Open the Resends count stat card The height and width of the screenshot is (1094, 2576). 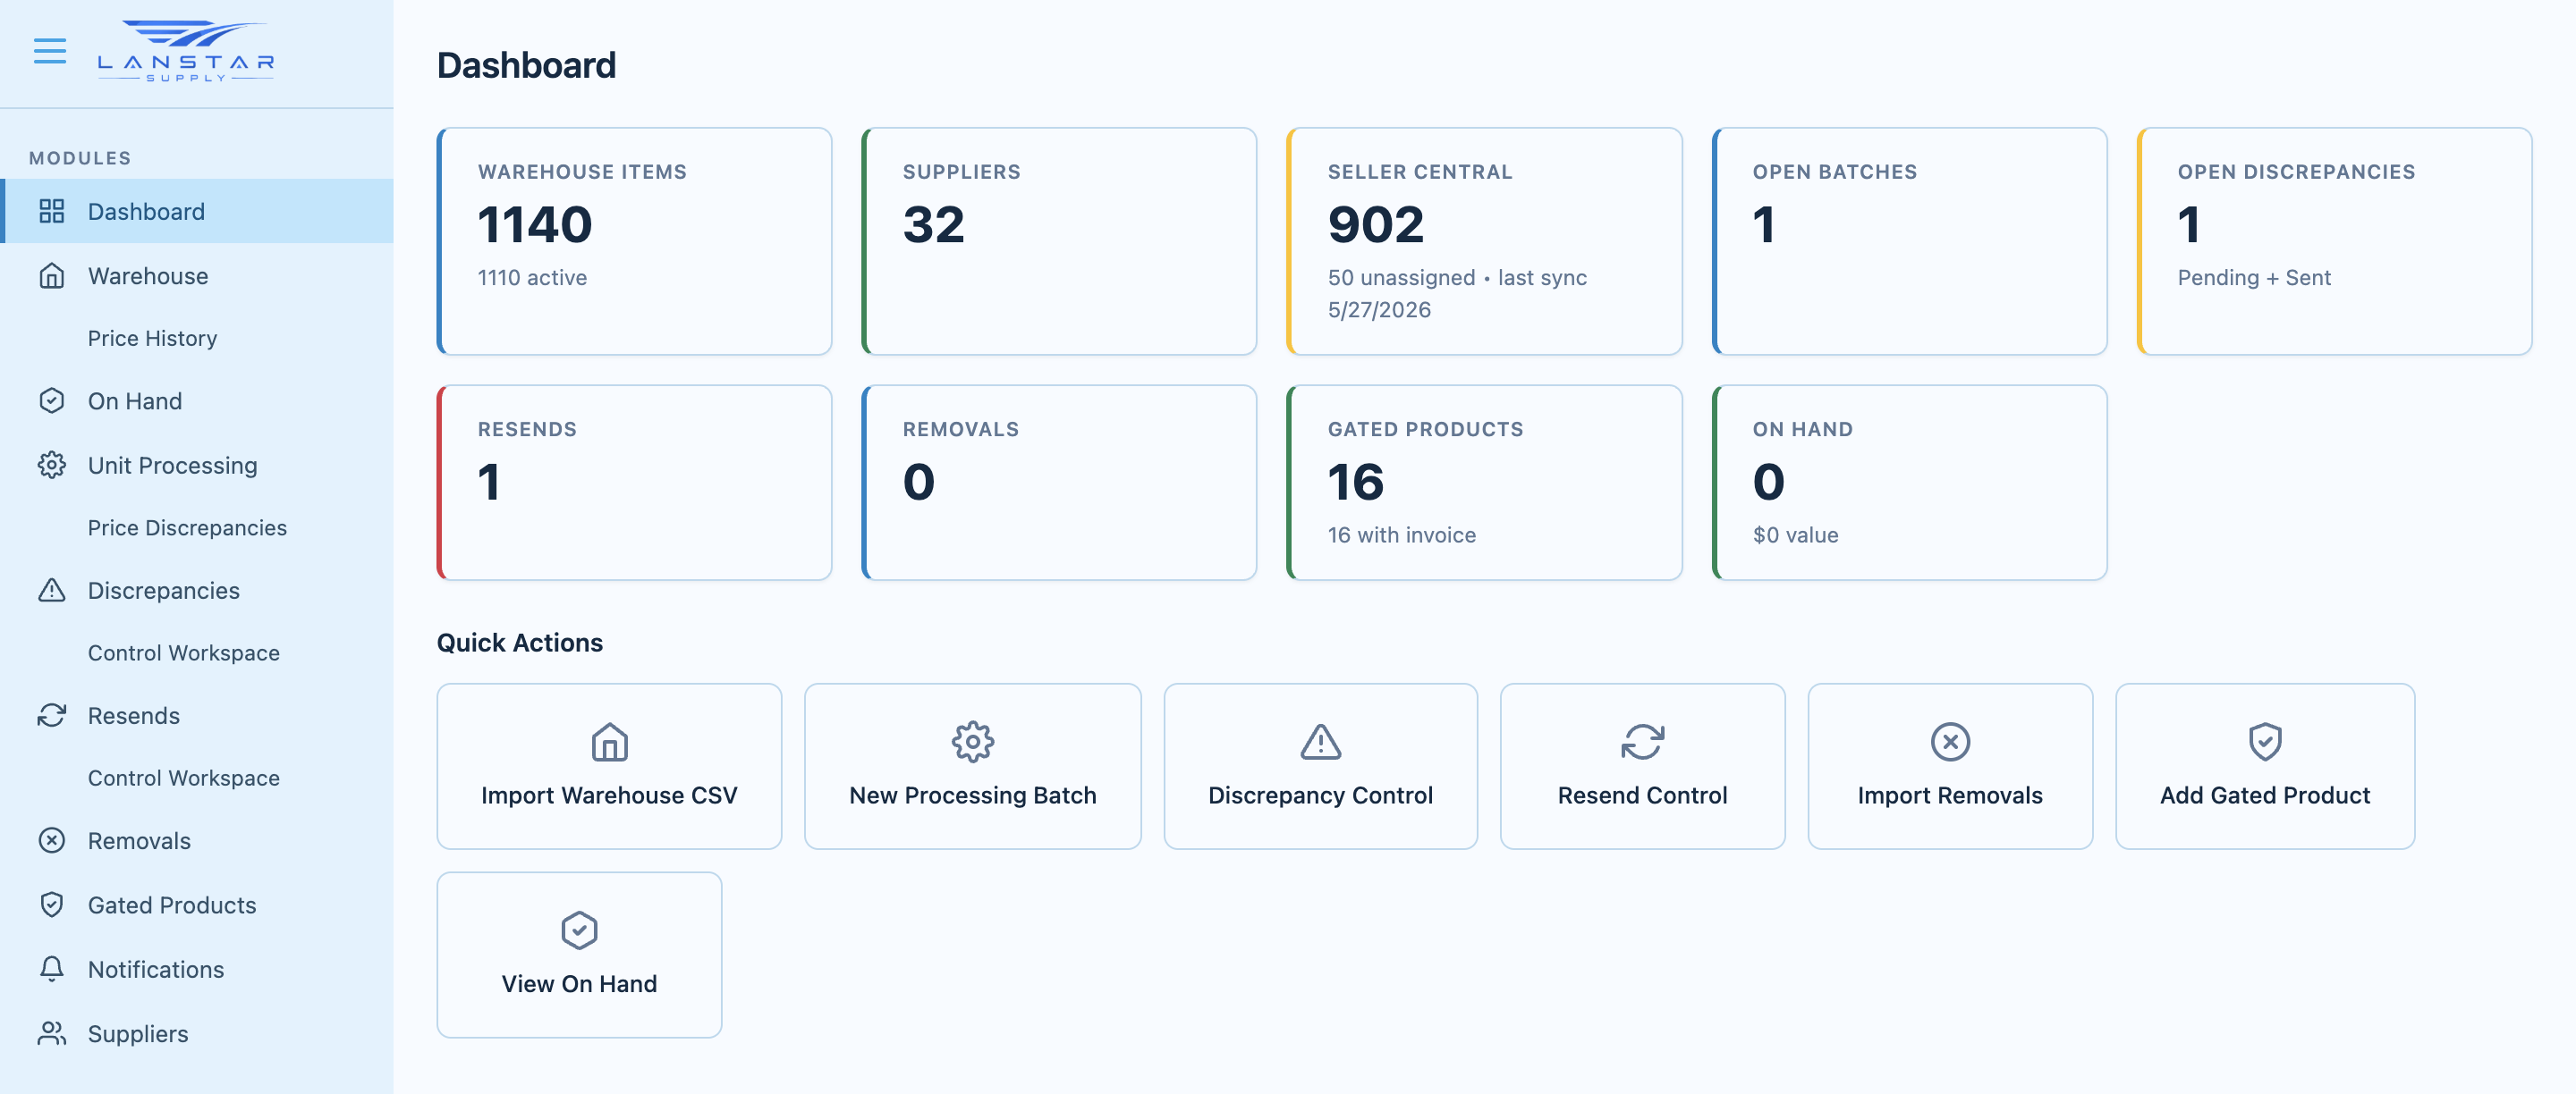tap(634, 483)
